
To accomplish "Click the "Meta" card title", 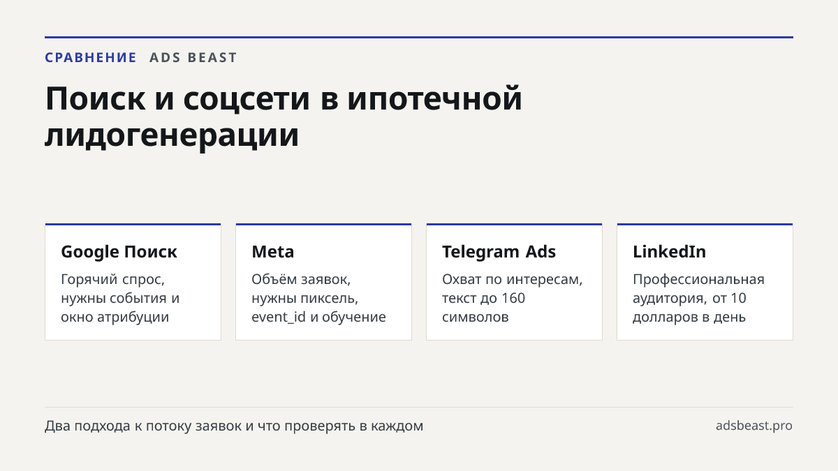I will (273, 252).
